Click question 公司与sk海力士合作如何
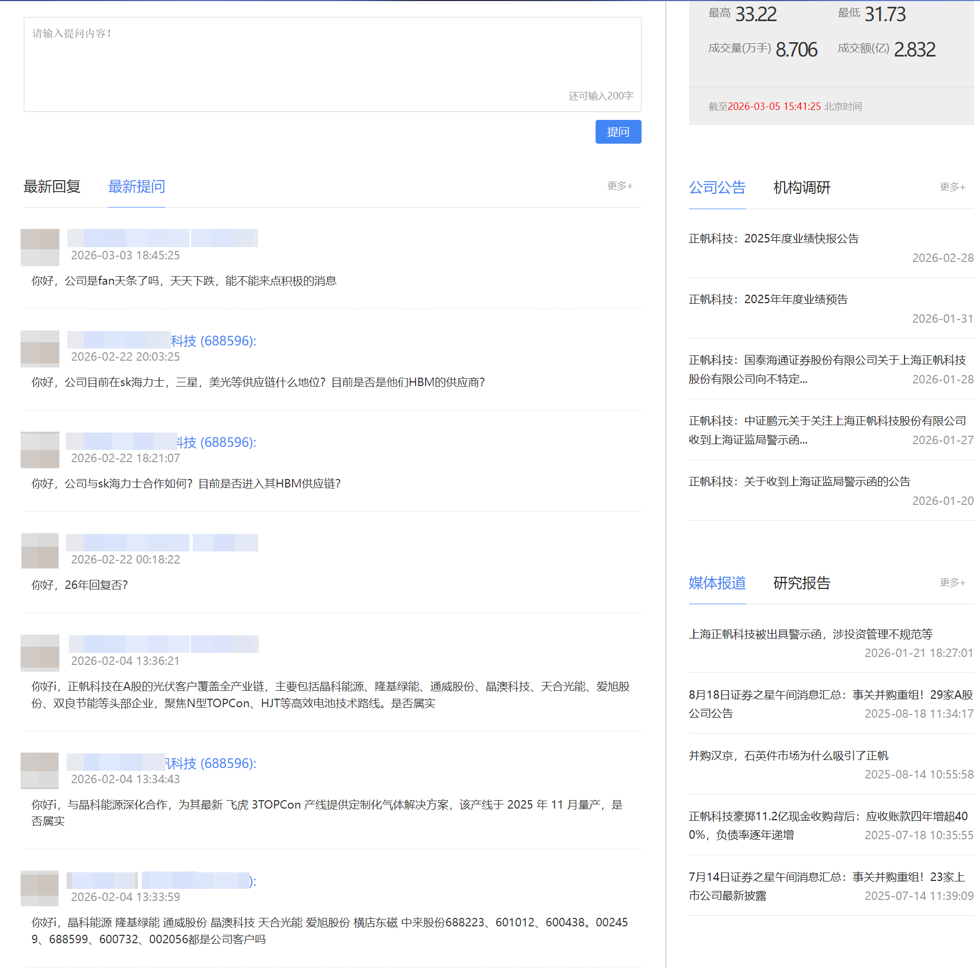This screenshot has height=976, width=980. pyautogui.click(x=186, y=484)
